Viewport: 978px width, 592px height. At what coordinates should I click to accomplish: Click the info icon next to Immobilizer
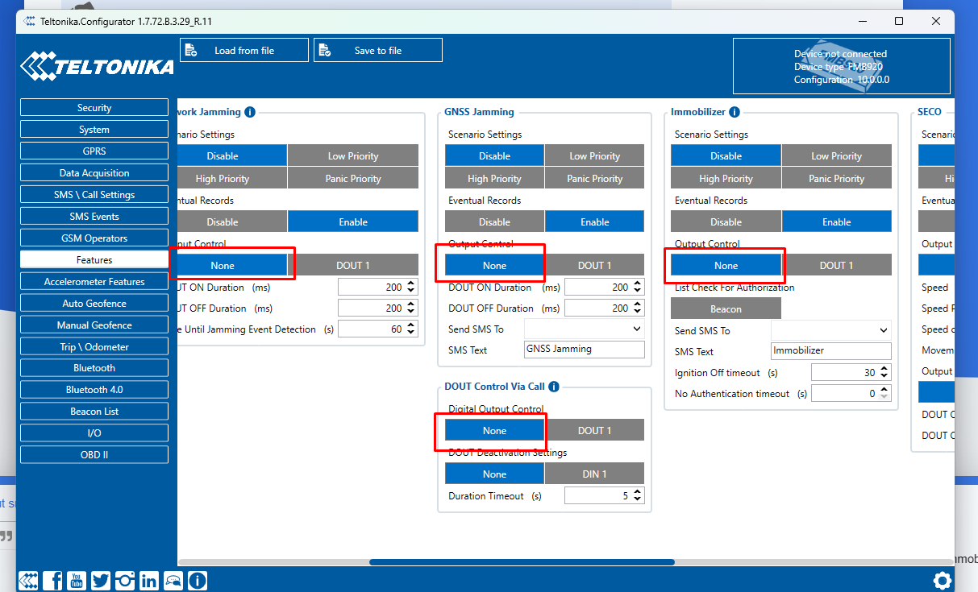735,112
